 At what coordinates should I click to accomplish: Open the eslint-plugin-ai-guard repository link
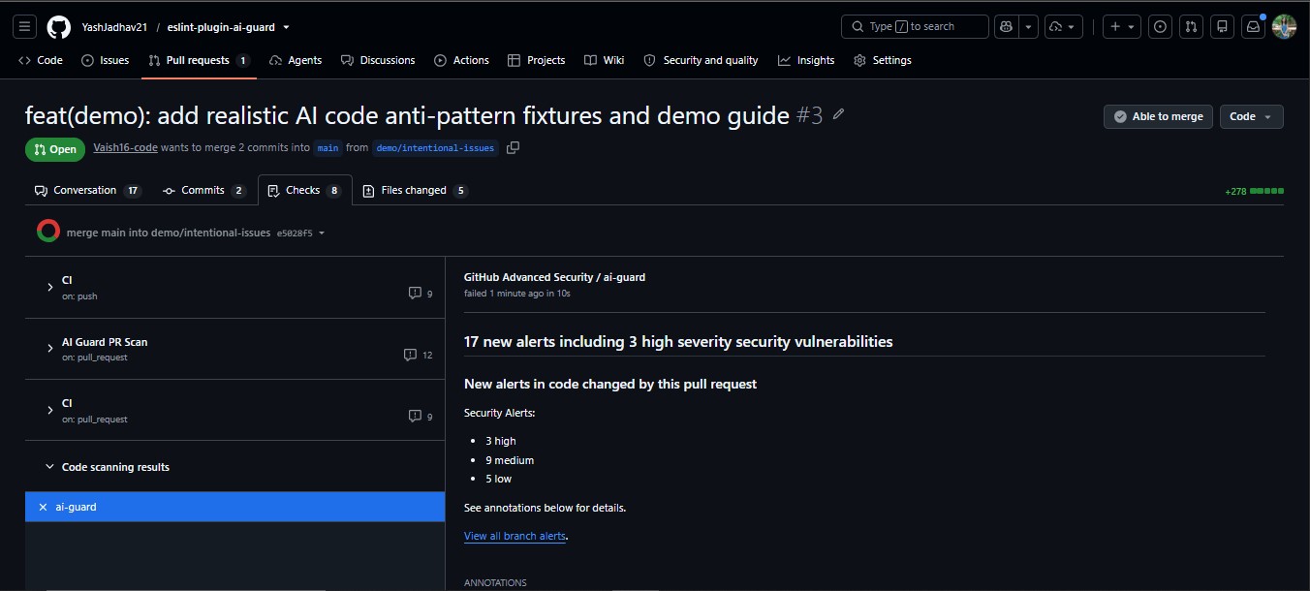point(222,27)
